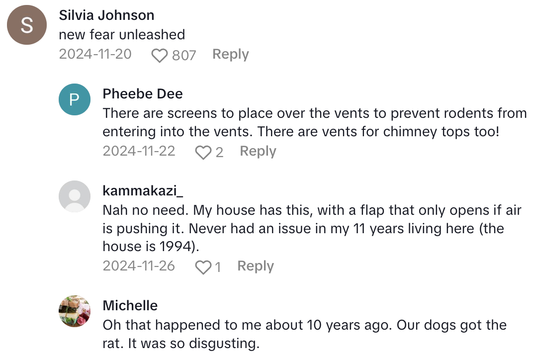
Task: Click the 807 like count
Action: [x=184, y=55]
